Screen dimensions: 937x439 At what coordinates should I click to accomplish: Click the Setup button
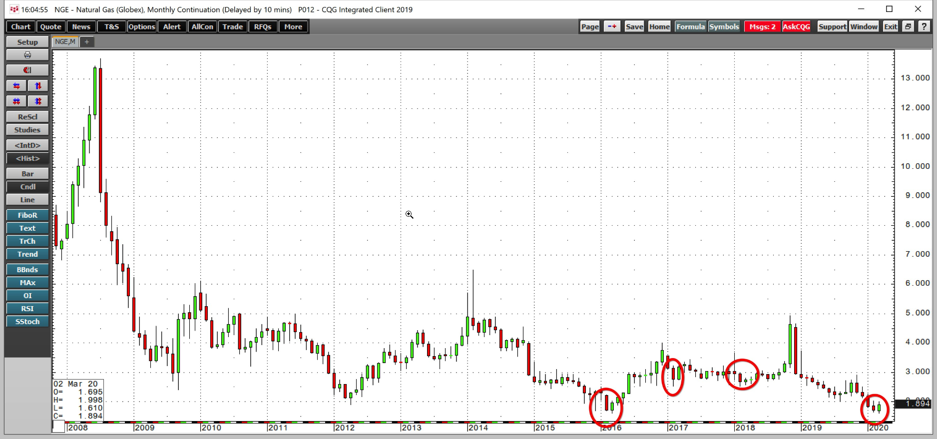[x=27, y=42]
